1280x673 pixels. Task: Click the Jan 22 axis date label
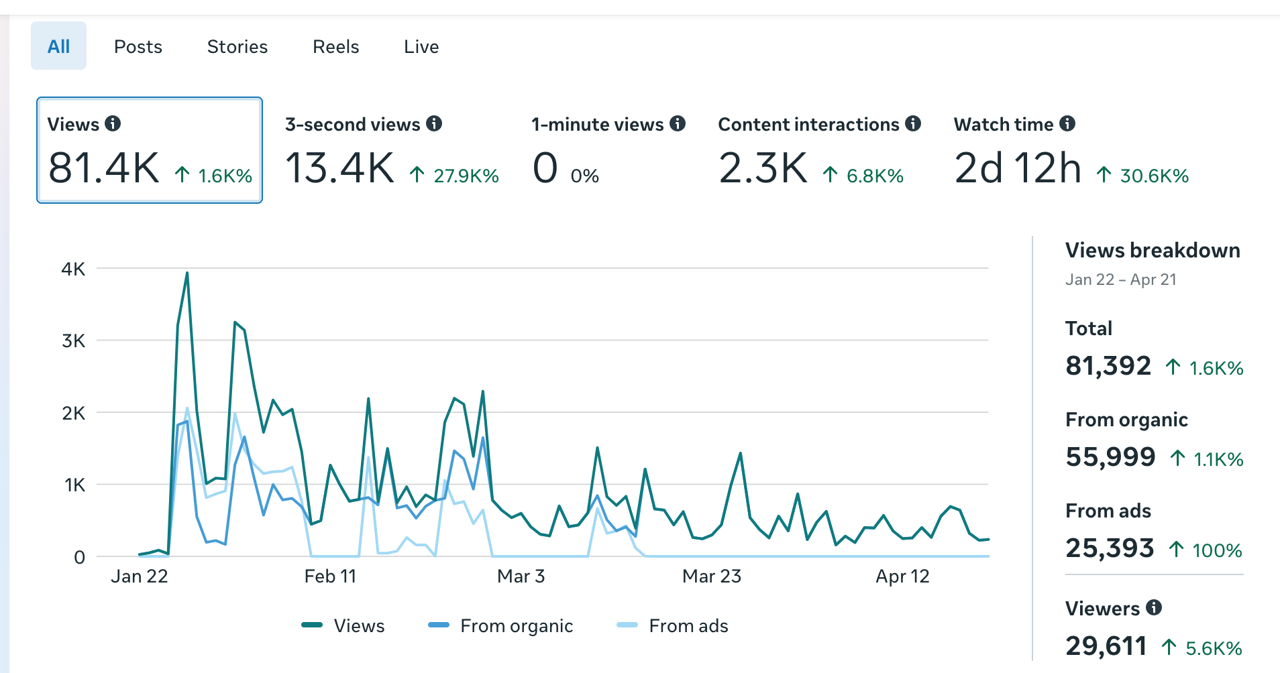(140, 576)
